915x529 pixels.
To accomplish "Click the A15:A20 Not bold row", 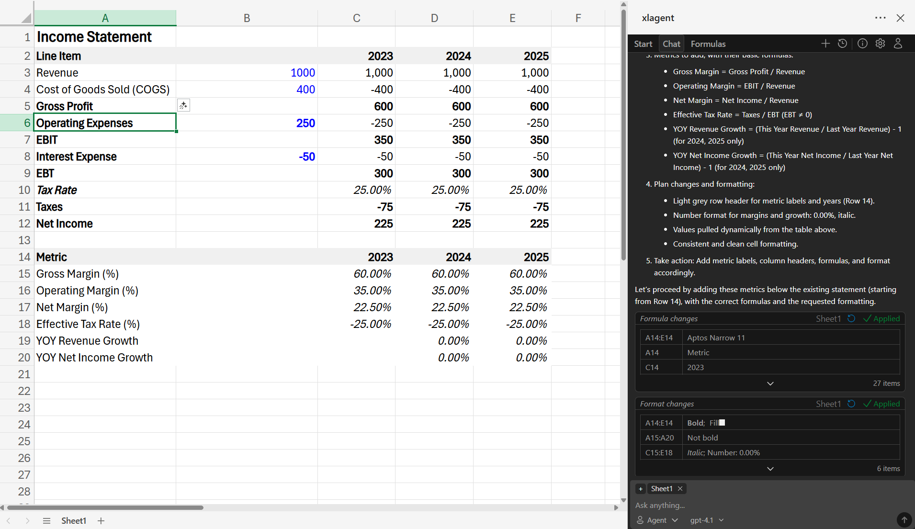I will [x=770, y=438].
